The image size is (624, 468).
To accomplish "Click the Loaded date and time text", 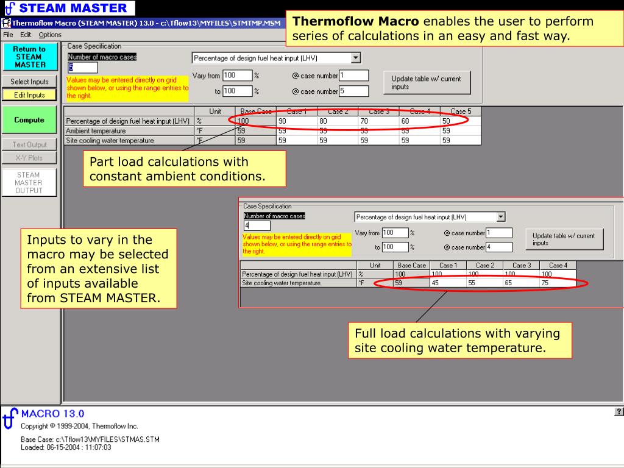I will (x=66, y=447).
